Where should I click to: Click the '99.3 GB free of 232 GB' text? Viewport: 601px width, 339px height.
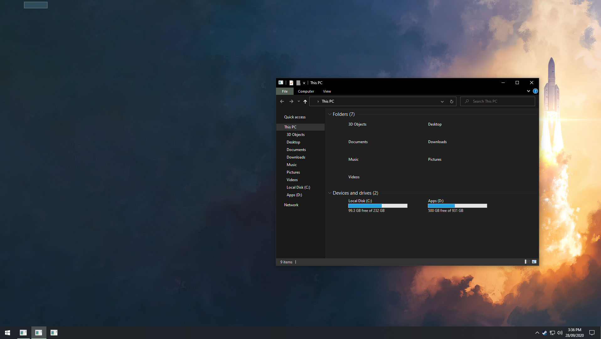coord(366,211)
